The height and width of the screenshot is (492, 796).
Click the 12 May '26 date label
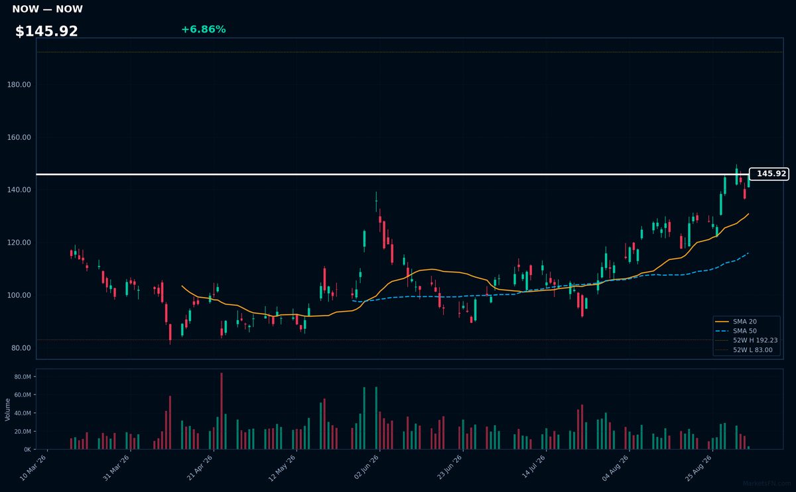click(x=283, y=468)
